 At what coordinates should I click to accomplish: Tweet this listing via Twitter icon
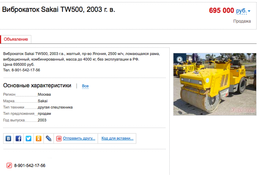28,138
